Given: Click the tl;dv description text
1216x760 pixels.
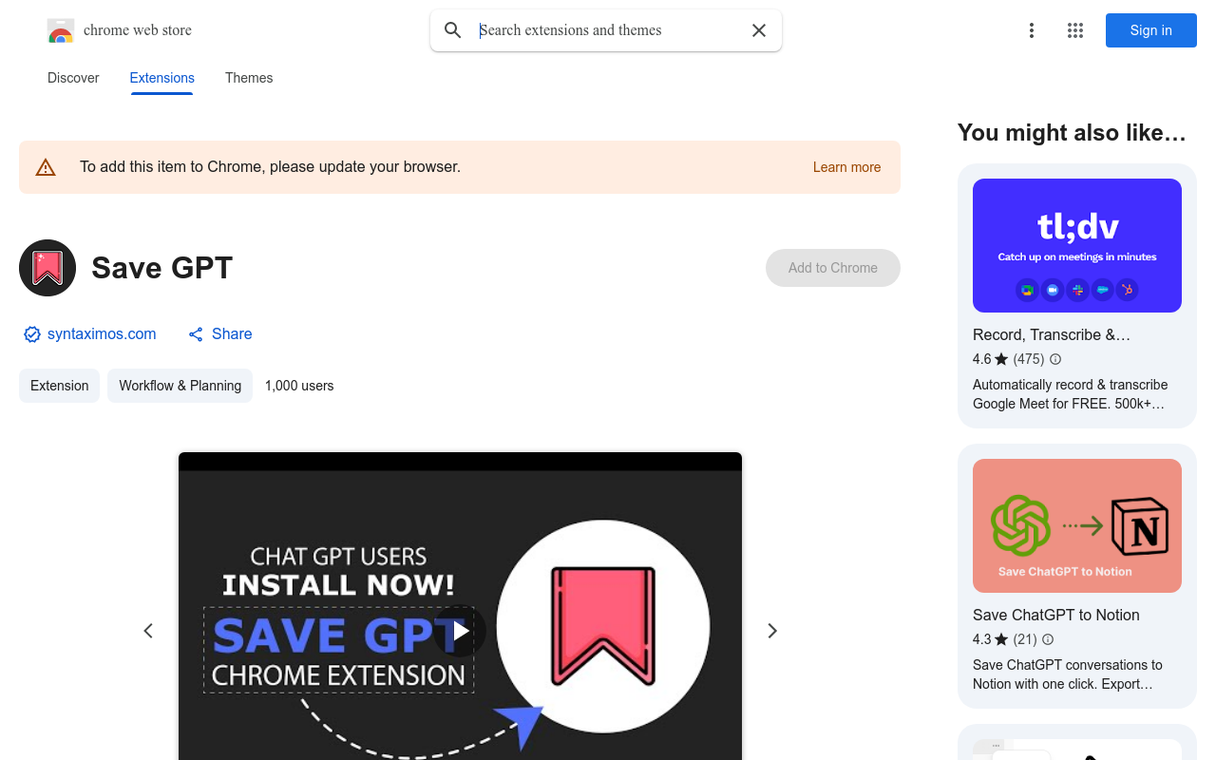Looking at the screenshot, I should click(x=1071, y=394).
